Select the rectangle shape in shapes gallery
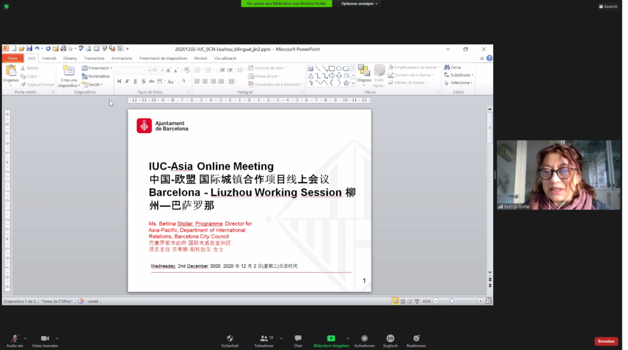 [x=331, y=68]
